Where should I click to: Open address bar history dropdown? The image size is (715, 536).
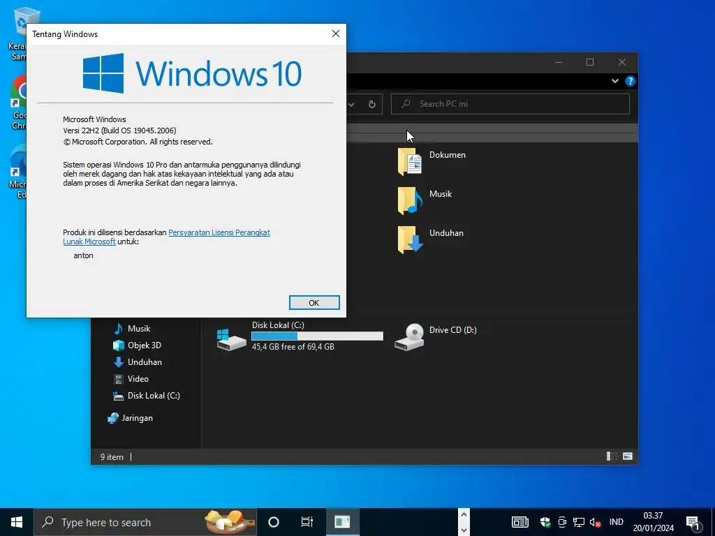(x=351, y=105)
